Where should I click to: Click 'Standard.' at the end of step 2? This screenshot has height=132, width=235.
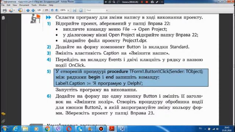coord(180,47)
